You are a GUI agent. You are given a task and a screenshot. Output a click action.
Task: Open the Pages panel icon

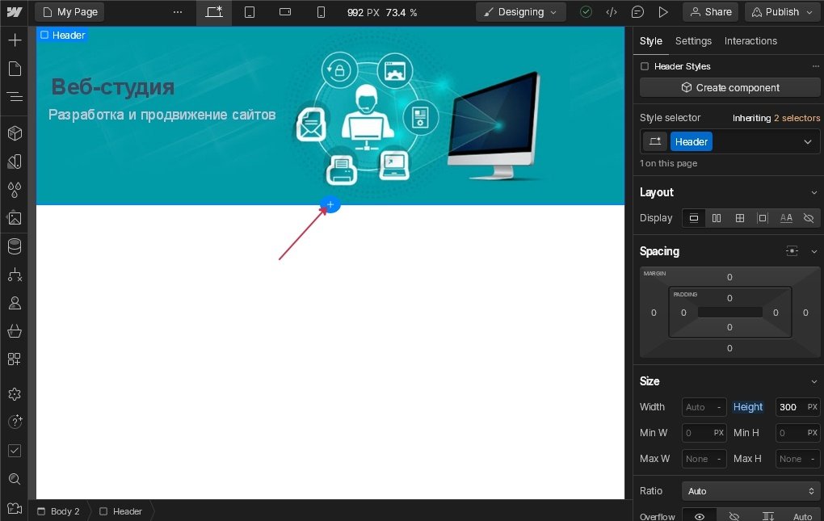[x=15, y=69]
